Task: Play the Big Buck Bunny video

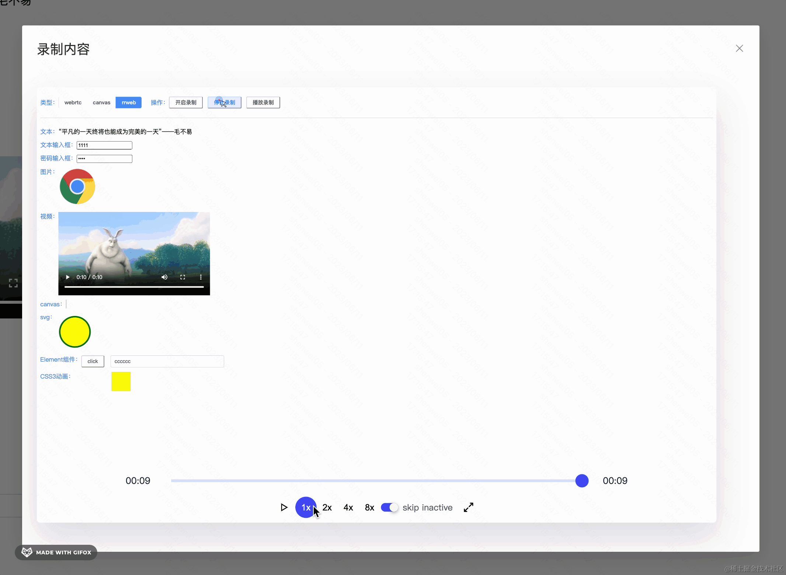Action: [x=67, y=277]
